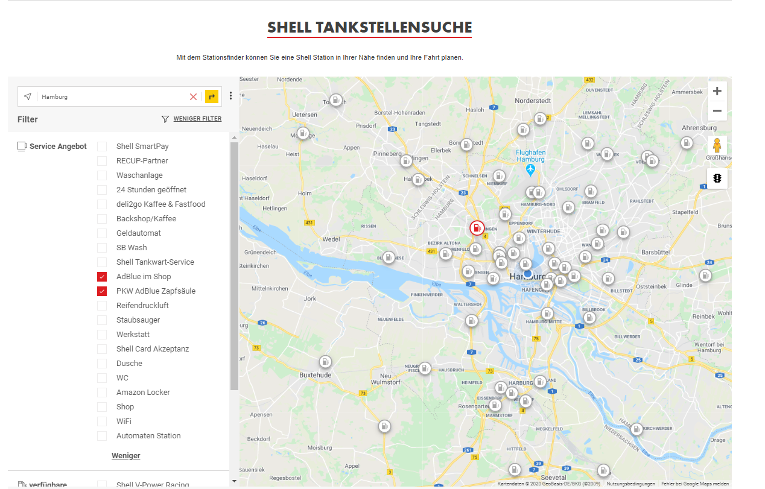The width and height of the screenshot is (765, 489).
Task: Click Fehler bei Google Maps melden
Action: pyautogui.click(x=694, y=484)
